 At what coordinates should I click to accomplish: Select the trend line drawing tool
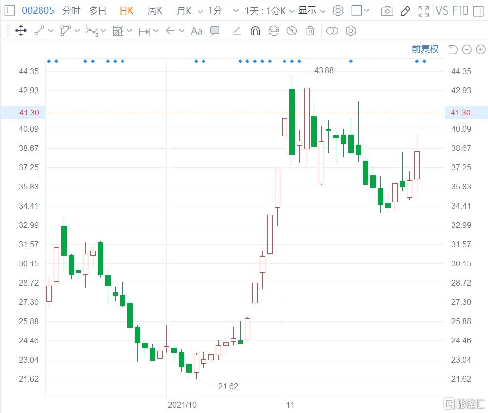(39, 31)
